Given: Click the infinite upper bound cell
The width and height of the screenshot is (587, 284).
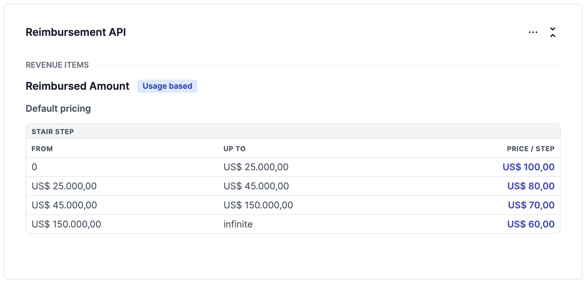Looking at the screenshot, I should click(238, 224).
